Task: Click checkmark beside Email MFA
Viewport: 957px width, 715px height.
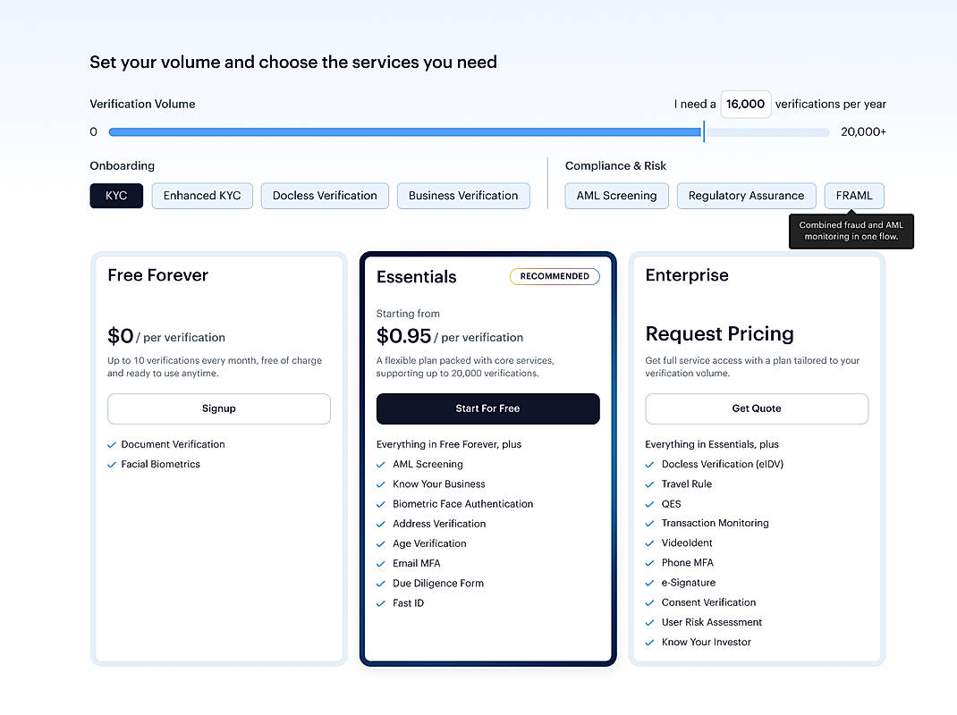Action: 381,564
